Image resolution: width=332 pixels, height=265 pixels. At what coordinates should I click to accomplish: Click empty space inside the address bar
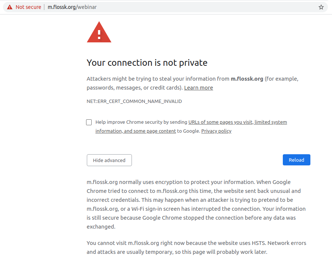(205, 7)
